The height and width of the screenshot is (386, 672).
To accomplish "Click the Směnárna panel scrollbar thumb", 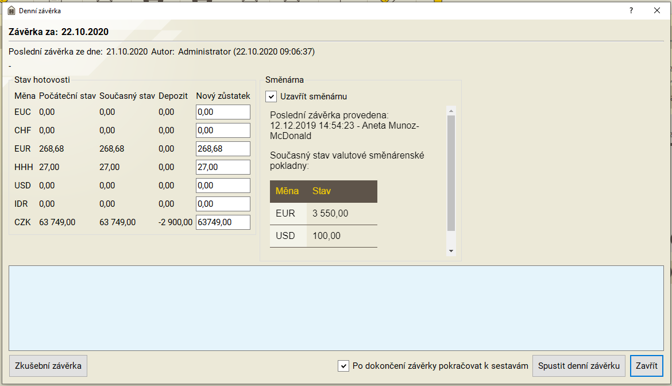I will click(x=451, y=172).
